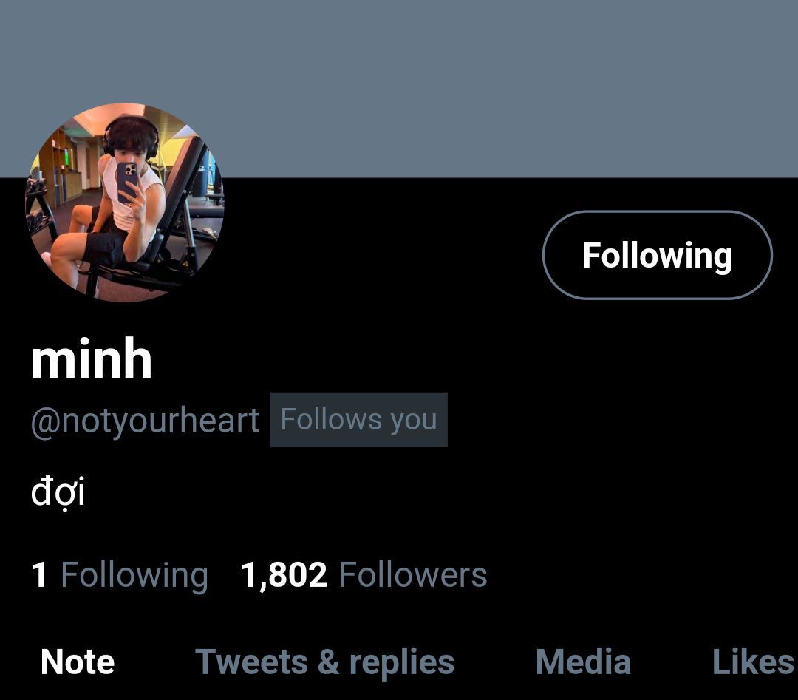The height and width of the screenshot is (700, 798).
Task: Toggle the Following button to unfollow
Action: coord(658,255)
